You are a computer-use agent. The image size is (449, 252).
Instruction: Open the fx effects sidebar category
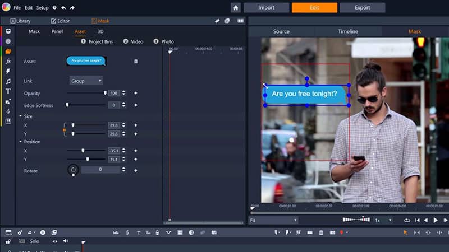coord(8,61)
